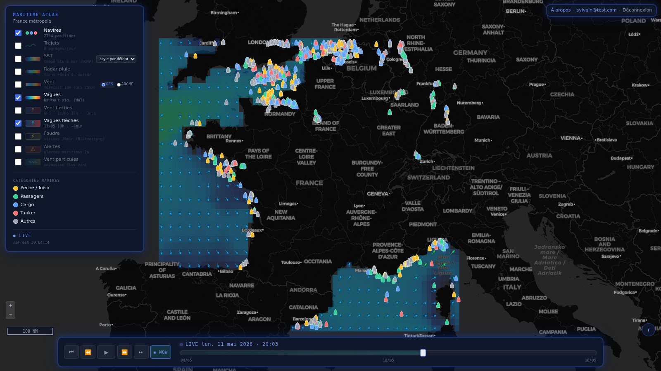Enable the Foudre layer checkbox
The image size is (661, 371).
tap(18, 136)
